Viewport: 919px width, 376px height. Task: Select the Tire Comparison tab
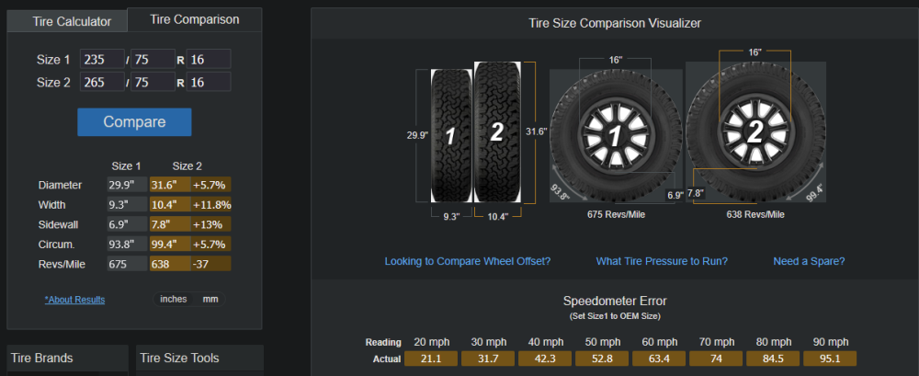194,19
